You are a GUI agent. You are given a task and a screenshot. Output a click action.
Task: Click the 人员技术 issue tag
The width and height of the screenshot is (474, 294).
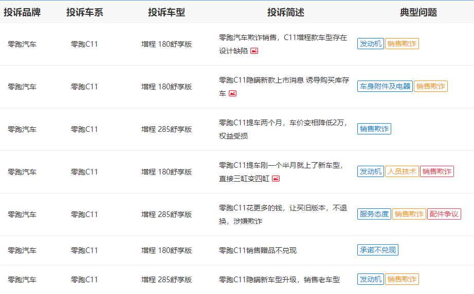coord(402,171)
